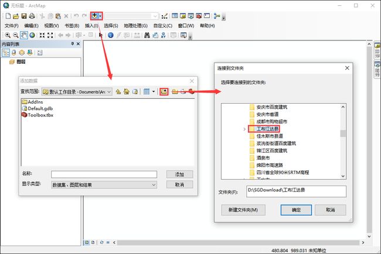The width and height of the screenshot is (381, 254).
Task: Open the 书签(B) menu
Action: click(72, 26)
